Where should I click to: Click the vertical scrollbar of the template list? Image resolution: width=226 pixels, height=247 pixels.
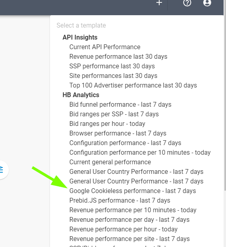(225, 102)
